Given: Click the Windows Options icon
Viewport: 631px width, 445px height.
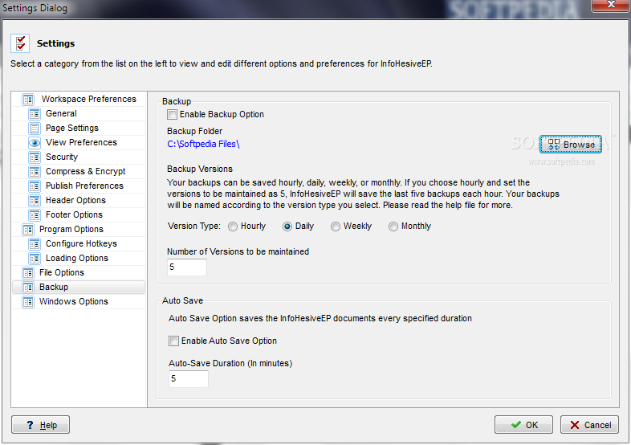Looking at the screenshot, I should point(28,302).
